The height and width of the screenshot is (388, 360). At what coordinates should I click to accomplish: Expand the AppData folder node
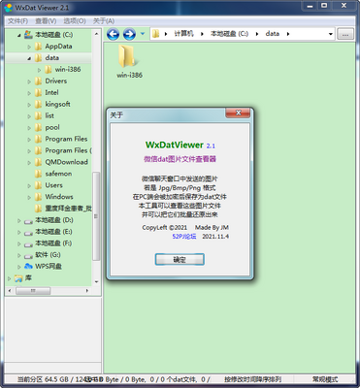pos(29,47)
